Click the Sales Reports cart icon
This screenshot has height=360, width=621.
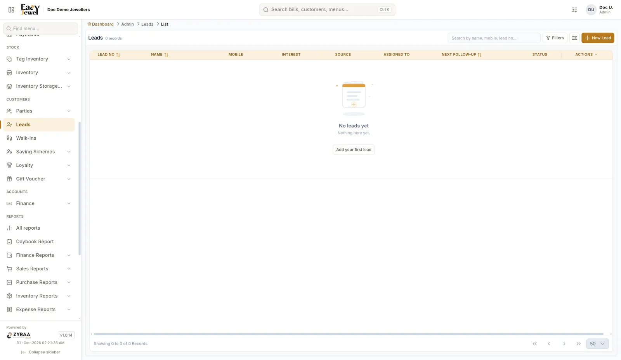(9, 269)
